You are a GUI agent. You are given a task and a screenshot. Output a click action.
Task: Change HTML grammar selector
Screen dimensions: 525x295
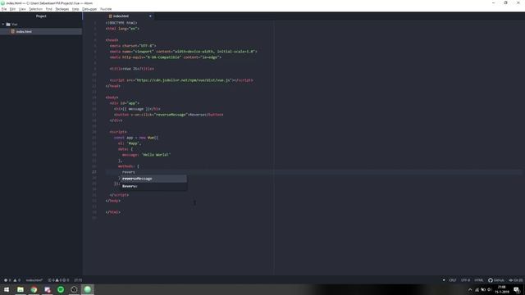(479, 280)
